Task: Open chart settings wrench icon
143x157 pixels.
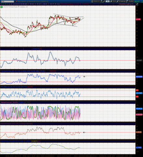Action: (104, 1)
